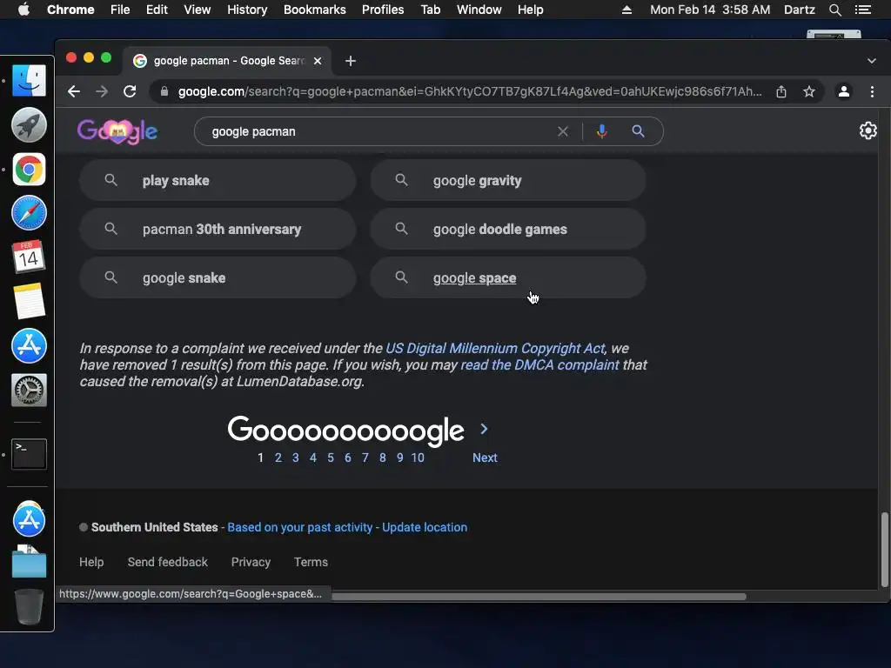Click Send feedback in footer
The image size is (891, 668).
pyautogui.click(x=168, y=562)
